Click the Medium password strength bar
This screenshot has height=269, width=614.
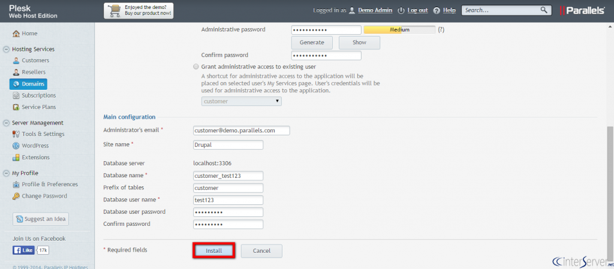point(399,30)
